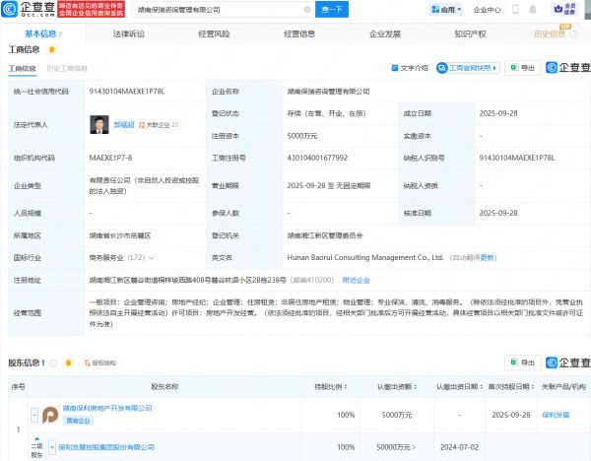The height and width of the screenshot is (461, 591).
Task: Open the 应用 apps dropdown
Action: [448, 10]
